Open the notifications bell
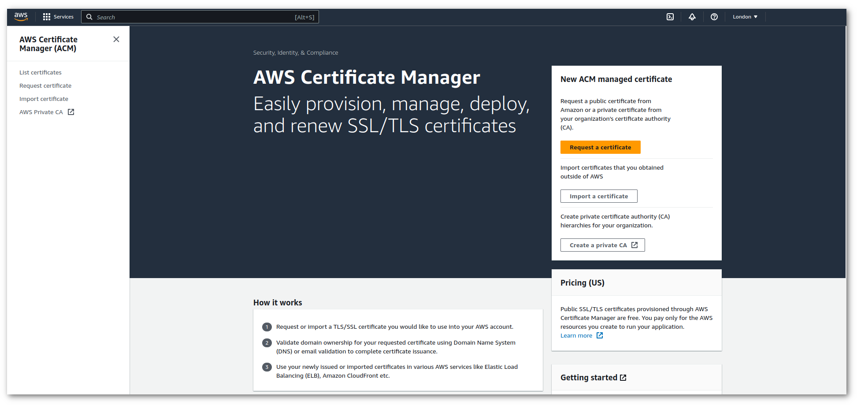857x405 pixels. (x=692, y=17)
